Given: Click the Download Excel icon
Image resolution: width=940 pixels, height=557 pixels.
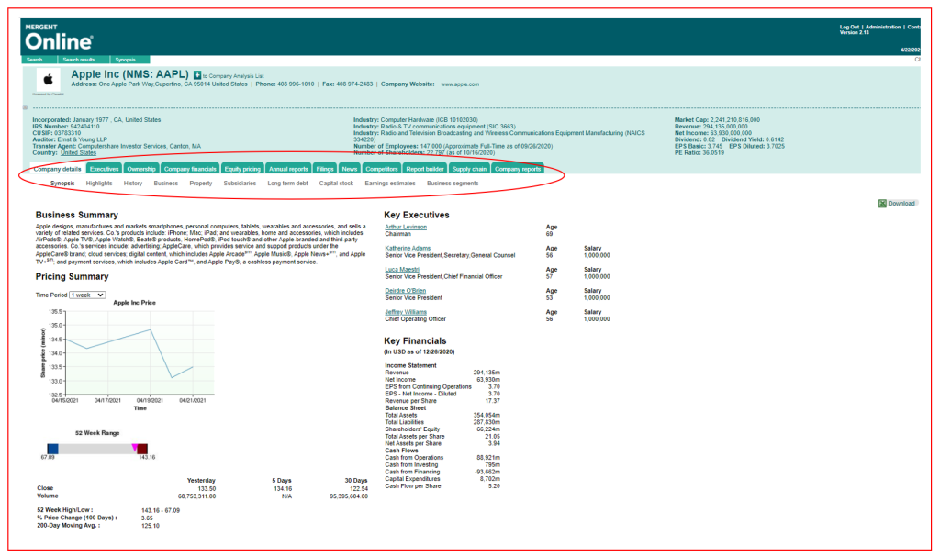Looking at the screenshot, I should pos(882,204).
